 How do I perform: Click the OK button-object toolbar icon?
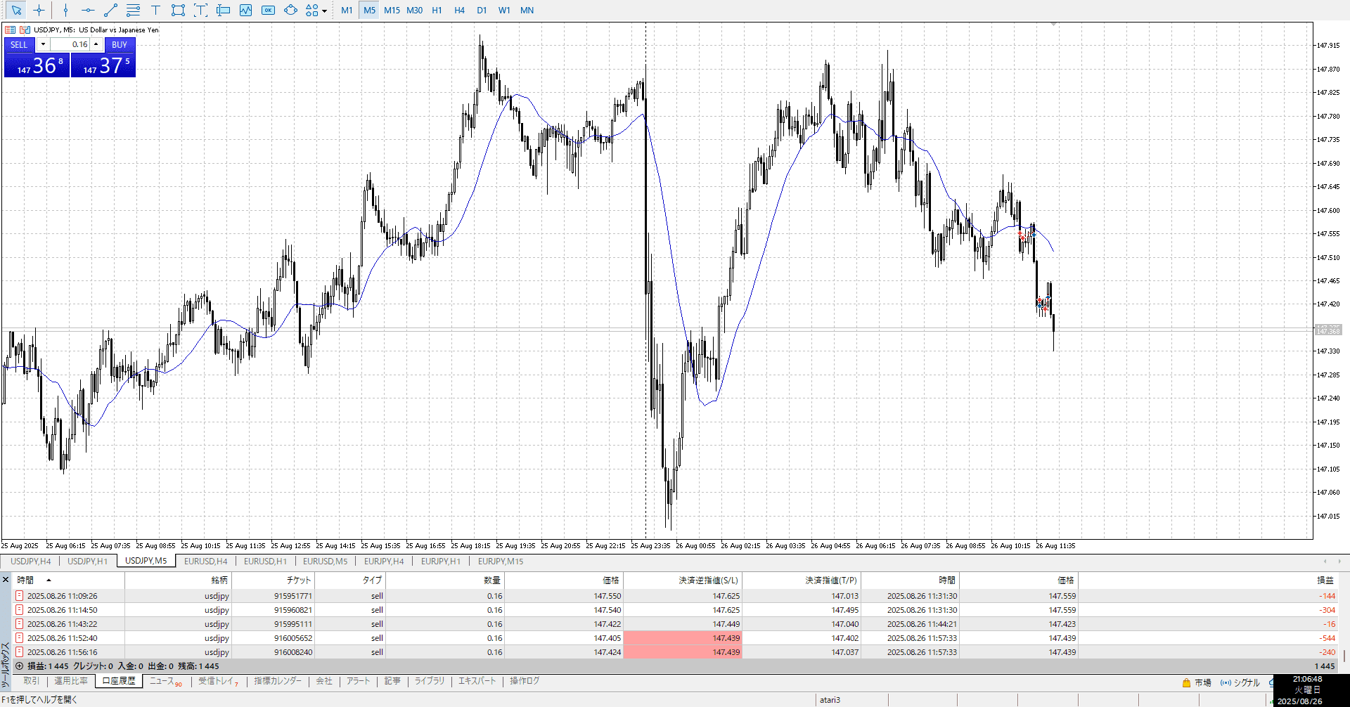(268, 11)
